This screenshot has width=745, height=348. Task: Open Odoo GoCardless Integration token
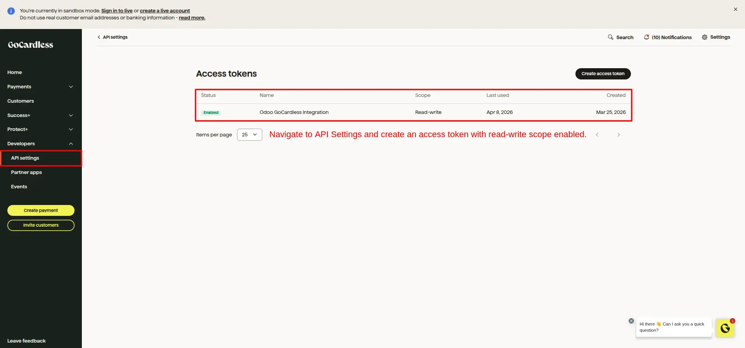294,112
